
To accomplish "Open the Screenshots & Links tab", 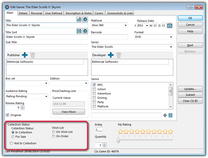I will click(x=120, y=13).
